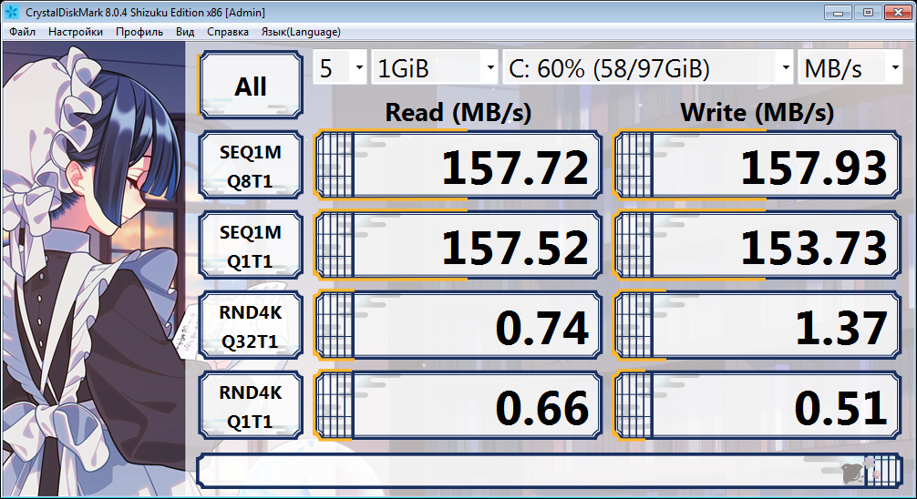Click the Read (MB/s) column header
This screenshot has height=499, width=917.
458,112
